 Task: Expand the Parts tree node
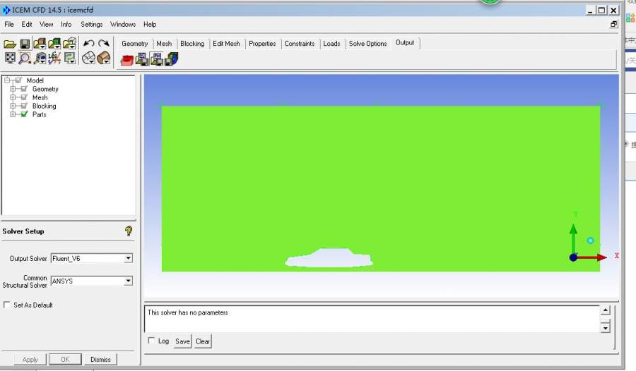click(x=13, y=114)
